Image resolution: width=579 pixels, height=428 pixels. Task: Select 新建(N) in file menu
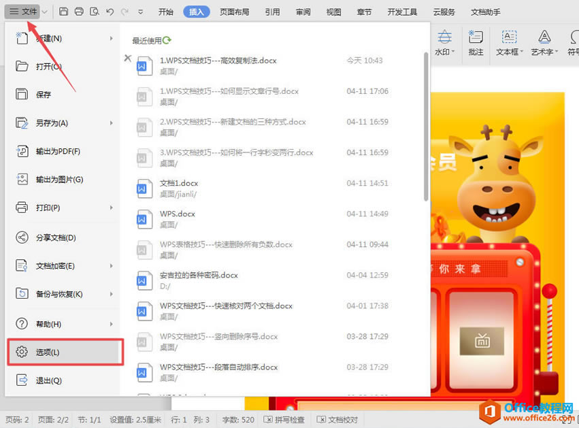[63, 38]
